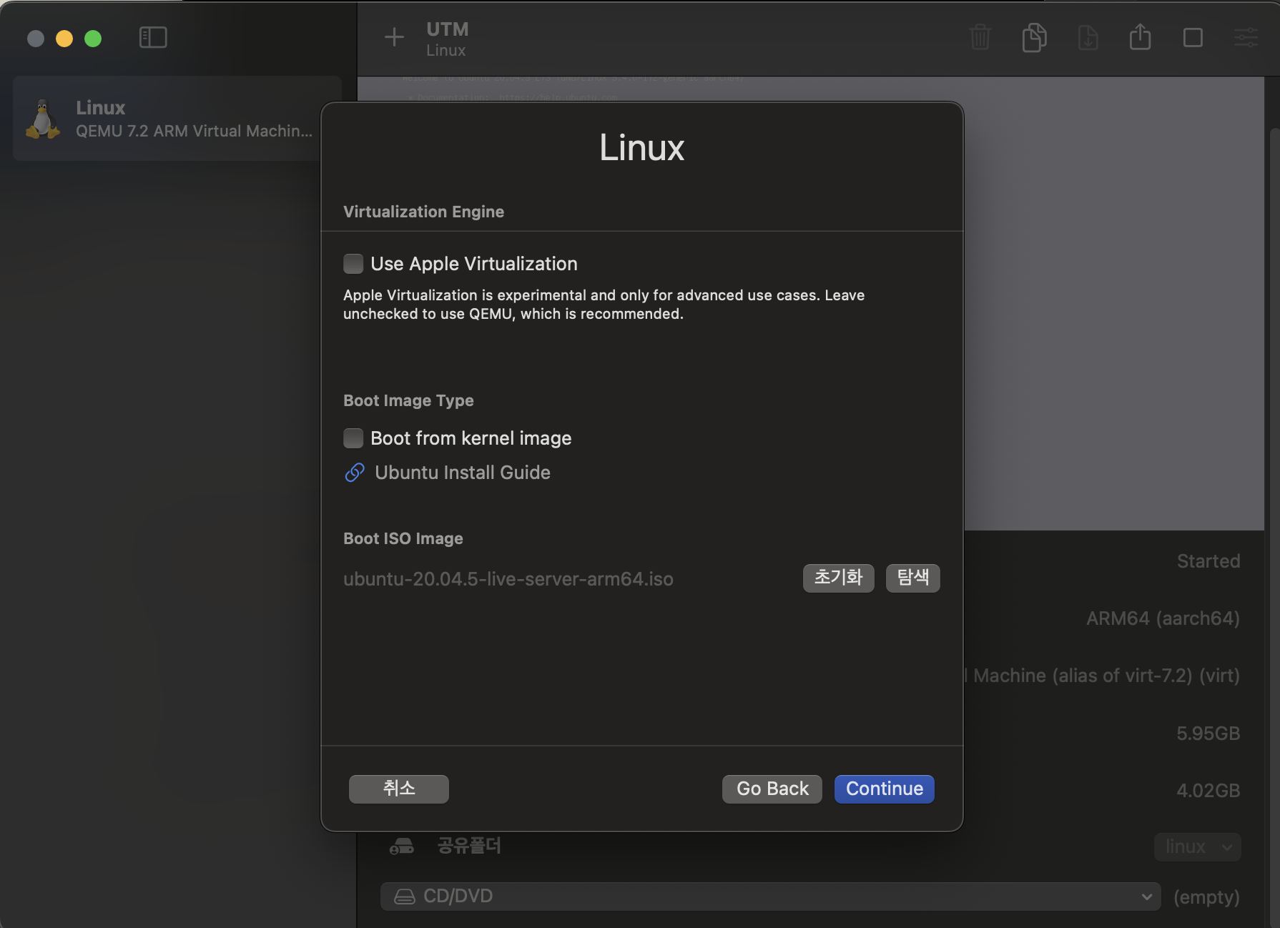1280x928 pixels.
Task: Click the 4.02GB value
Action: point(1208,791)
